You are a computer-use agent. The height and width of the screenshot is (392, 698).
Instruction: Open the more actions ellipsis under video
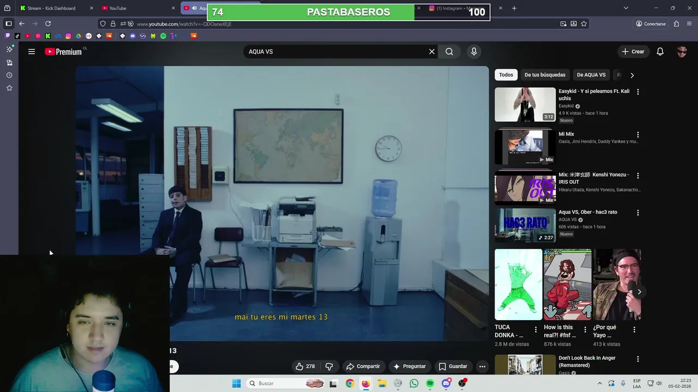(x=482, y=366)
